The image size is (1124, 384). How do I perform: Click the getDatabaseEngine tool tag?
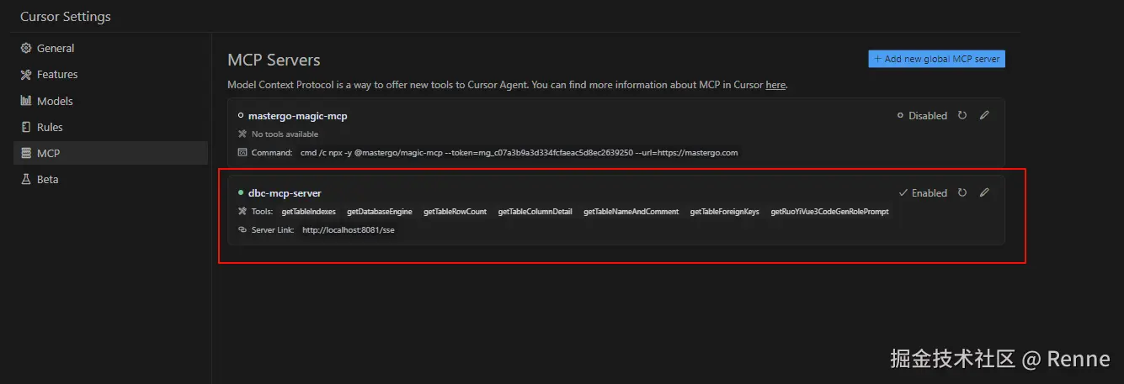click(x=379, y=212)
